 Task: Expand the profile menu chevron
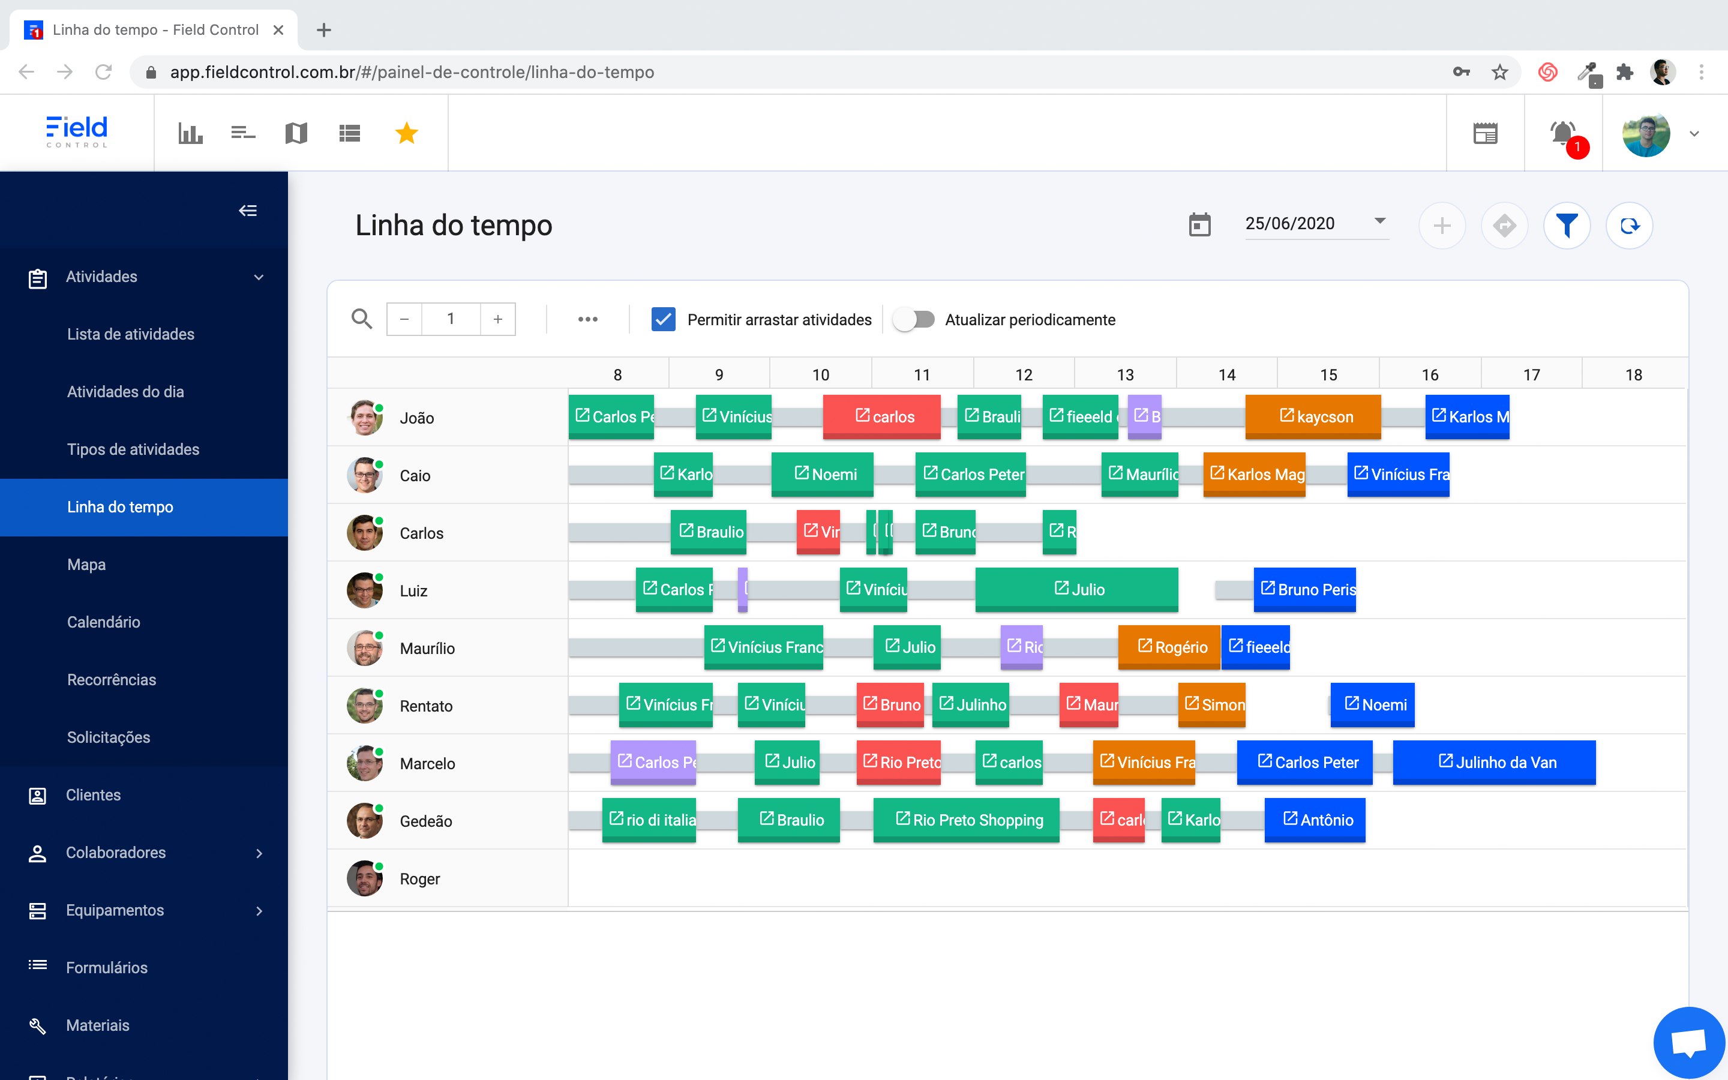coord(1694,134)
